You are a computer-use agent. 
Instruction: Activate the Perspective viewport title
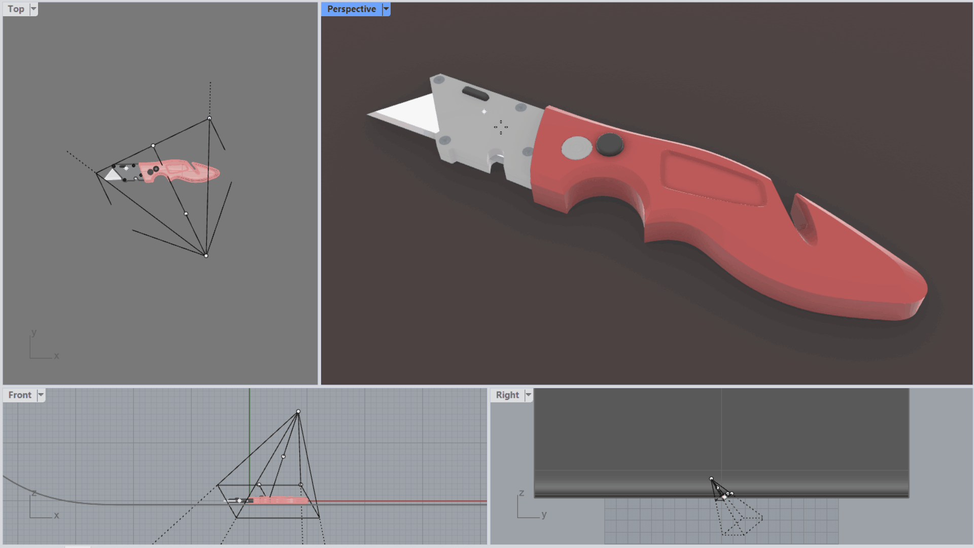pos(351,9)
